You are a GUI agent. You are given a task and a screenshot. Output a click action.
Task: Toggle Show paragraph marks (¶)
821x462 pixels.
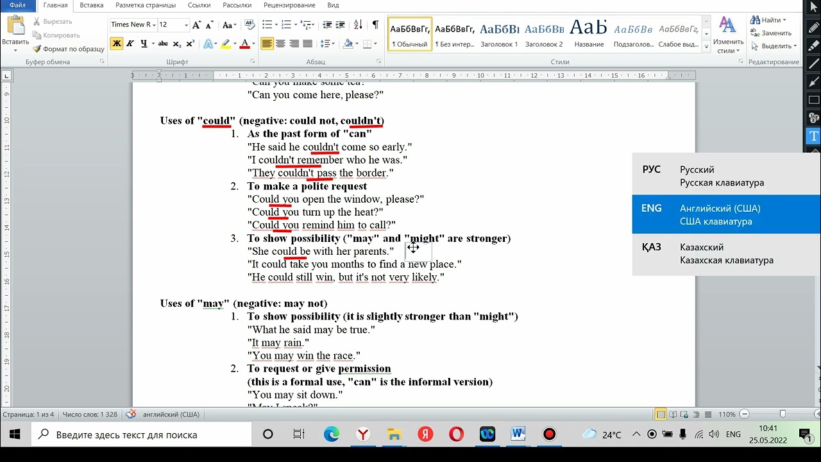375,25
